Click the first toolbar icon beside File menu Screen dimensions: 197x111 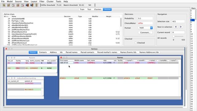tap(4, 5)
